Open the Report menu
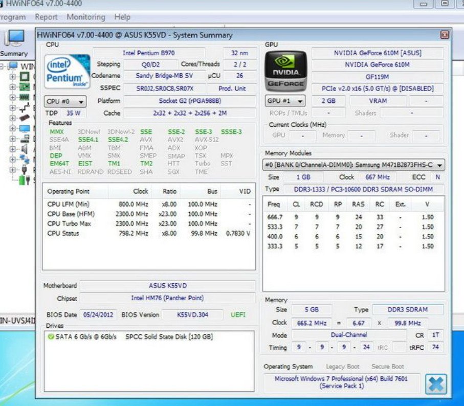Image resolution: width=464 pixels, height=406 pixels. click(46, 17)
